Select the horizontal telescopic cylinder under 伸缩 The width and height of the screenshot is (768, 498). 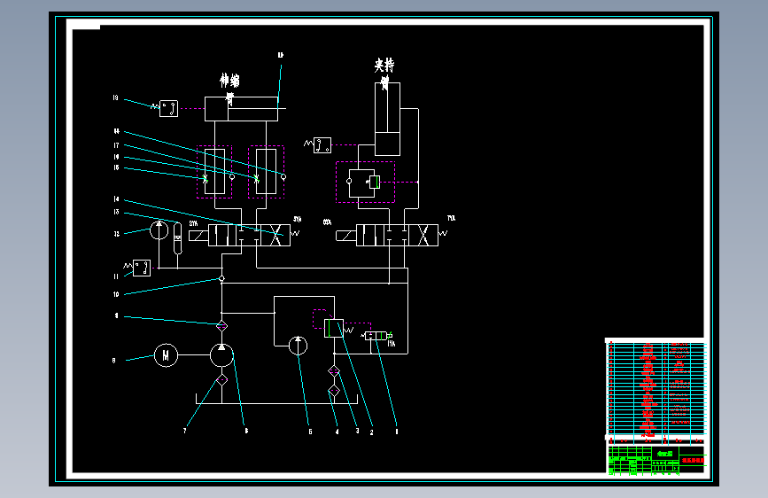pyautogui.click(x=242, y=109)
